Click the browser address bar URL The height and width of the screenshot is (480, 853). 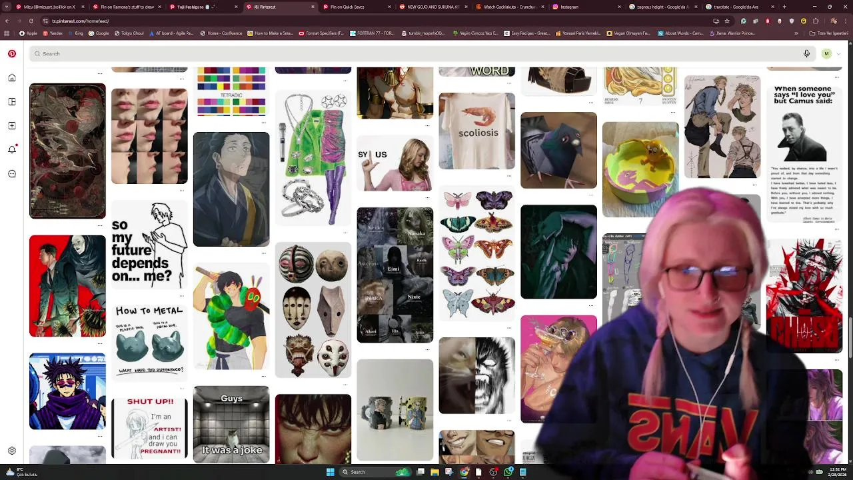tap(80, 21)
